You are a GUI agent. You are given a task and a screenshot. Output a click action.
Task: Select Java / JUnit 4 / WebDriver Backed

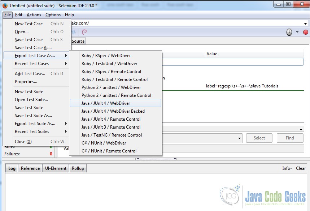point(115,111)
